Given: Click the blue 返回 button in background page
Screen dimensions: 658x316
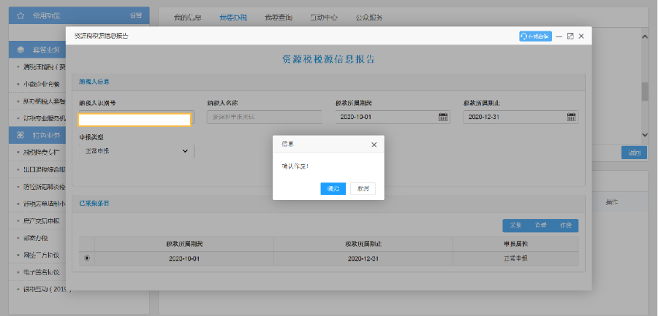Looking at the screenshot, I should pyautogui.click(x=634, y=153).
